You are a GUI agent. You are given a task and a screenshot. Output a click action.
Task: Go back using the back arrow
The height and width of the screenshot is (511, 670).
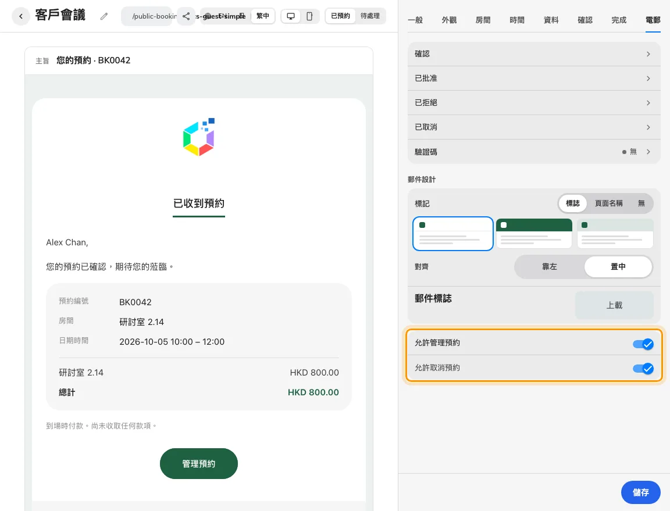tap(20, 16)
